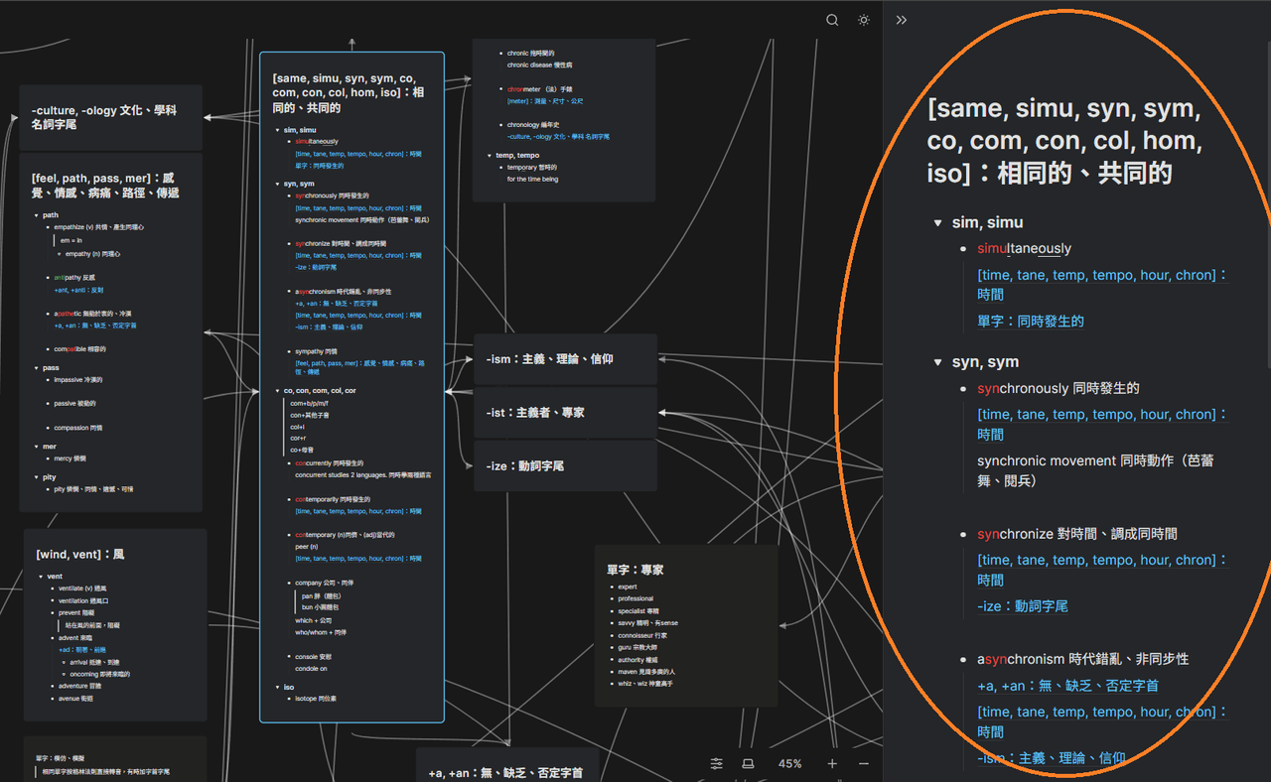Reset zoom via the 45% label
Screen dimensions: 1271x782
pyautogui.click(x=790, y=763)
